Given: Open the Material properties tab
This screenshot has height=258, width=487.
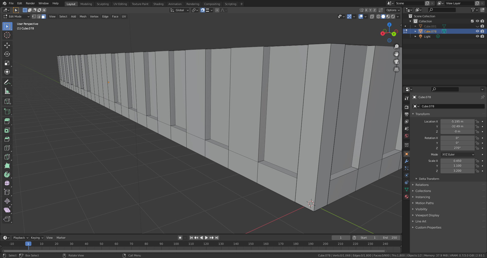Looking at the screenshot, I should pos(407,197).
